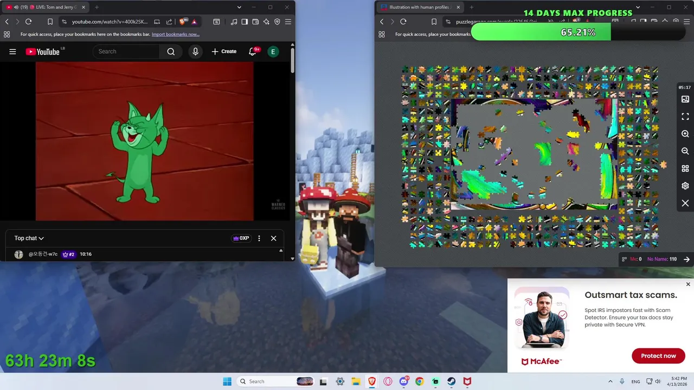Click the youtube.com address bar
Screen dimensions: 694x390
click(111, 22)
